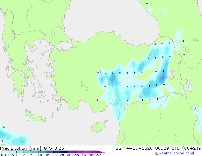Choose the 10–15 mm legend swatch

42,152
